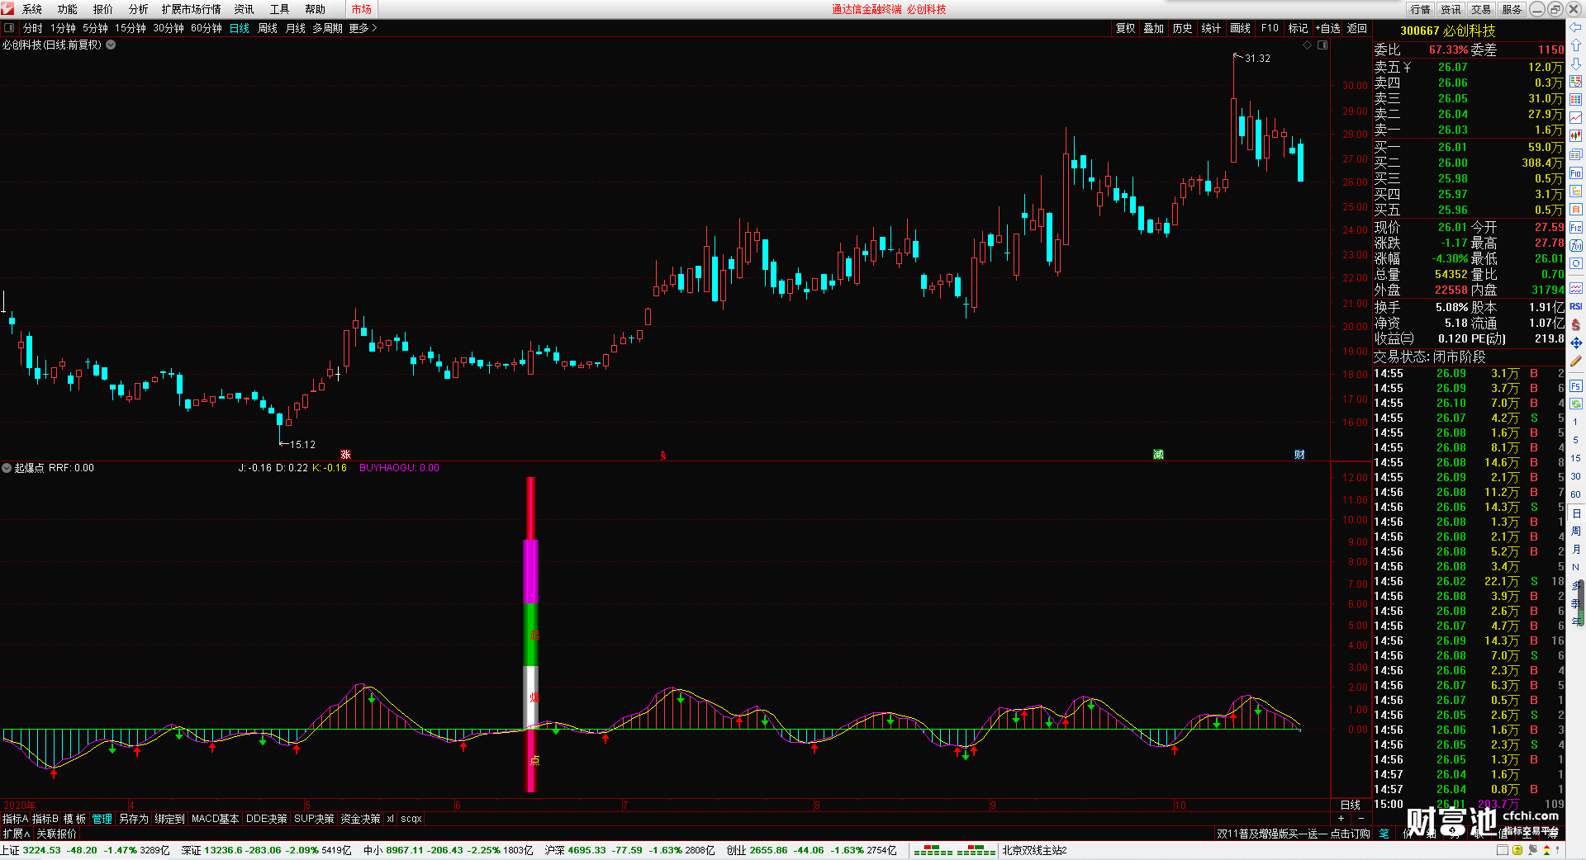Click the 返回 button
1586x860 pixels.
coord(1357,28)
